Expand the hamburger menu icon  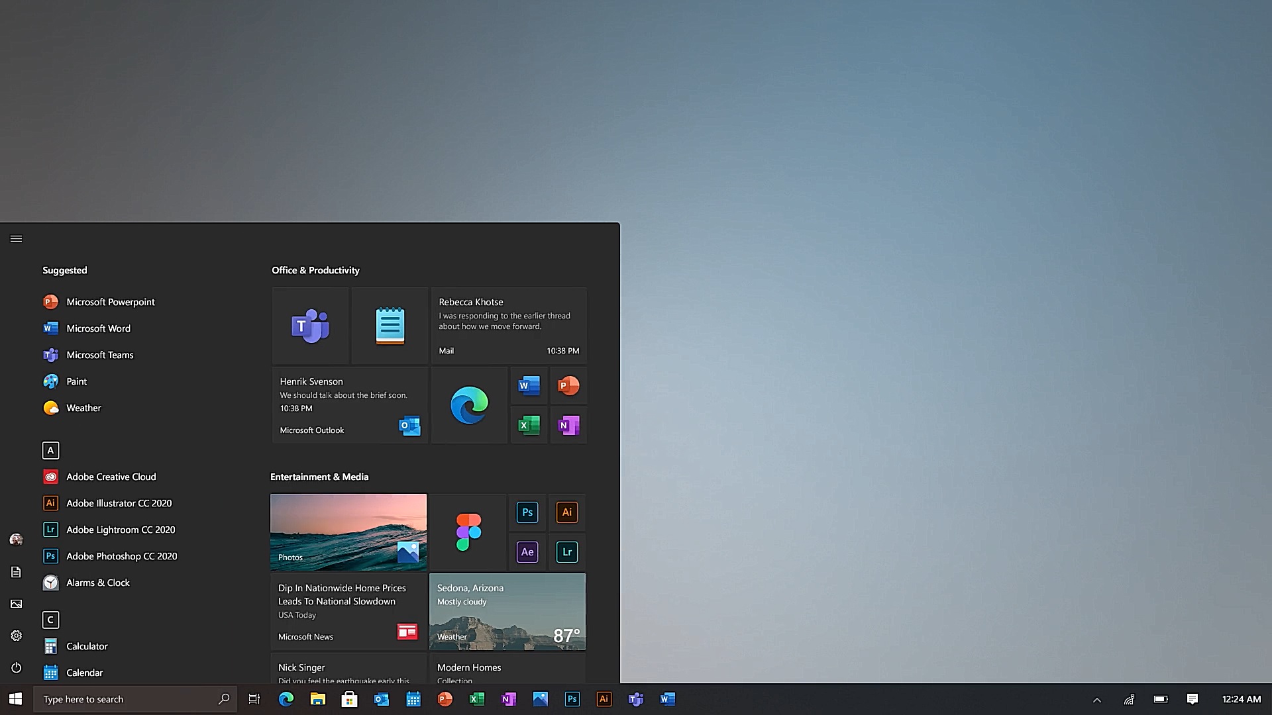(x=16, y=238)
